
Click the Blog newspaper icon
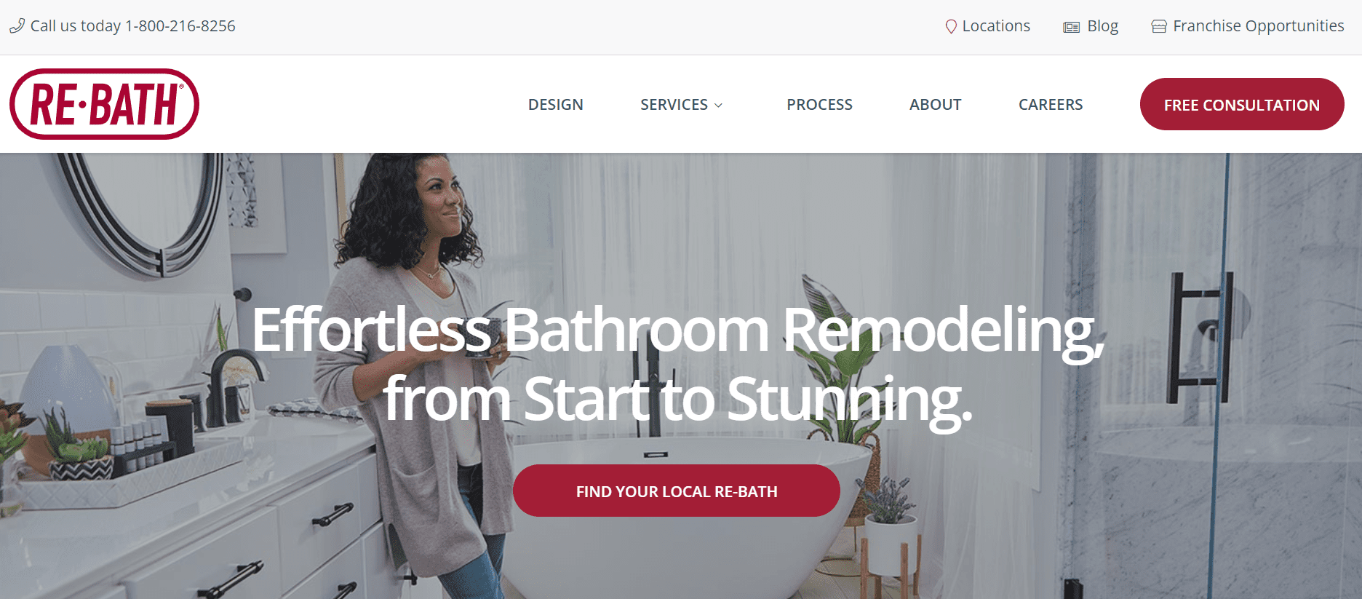pyautogui.click(x=1071, y=27)
